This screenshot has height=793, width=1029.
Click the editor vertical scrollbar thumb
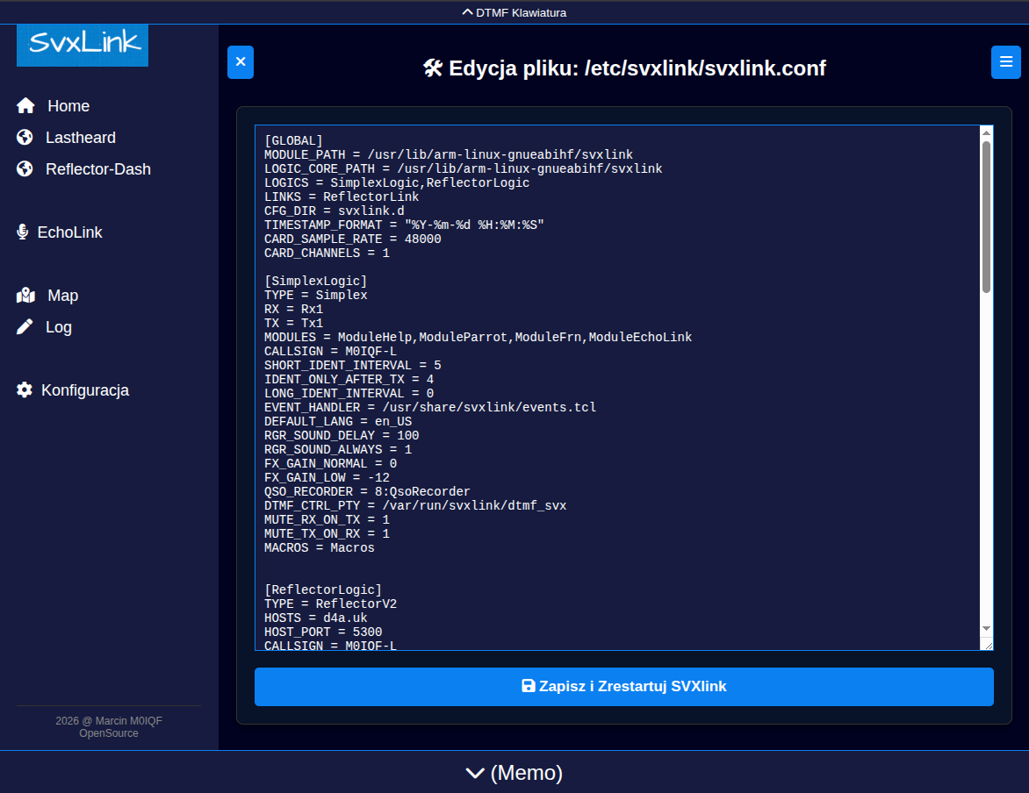pos(986,215)
